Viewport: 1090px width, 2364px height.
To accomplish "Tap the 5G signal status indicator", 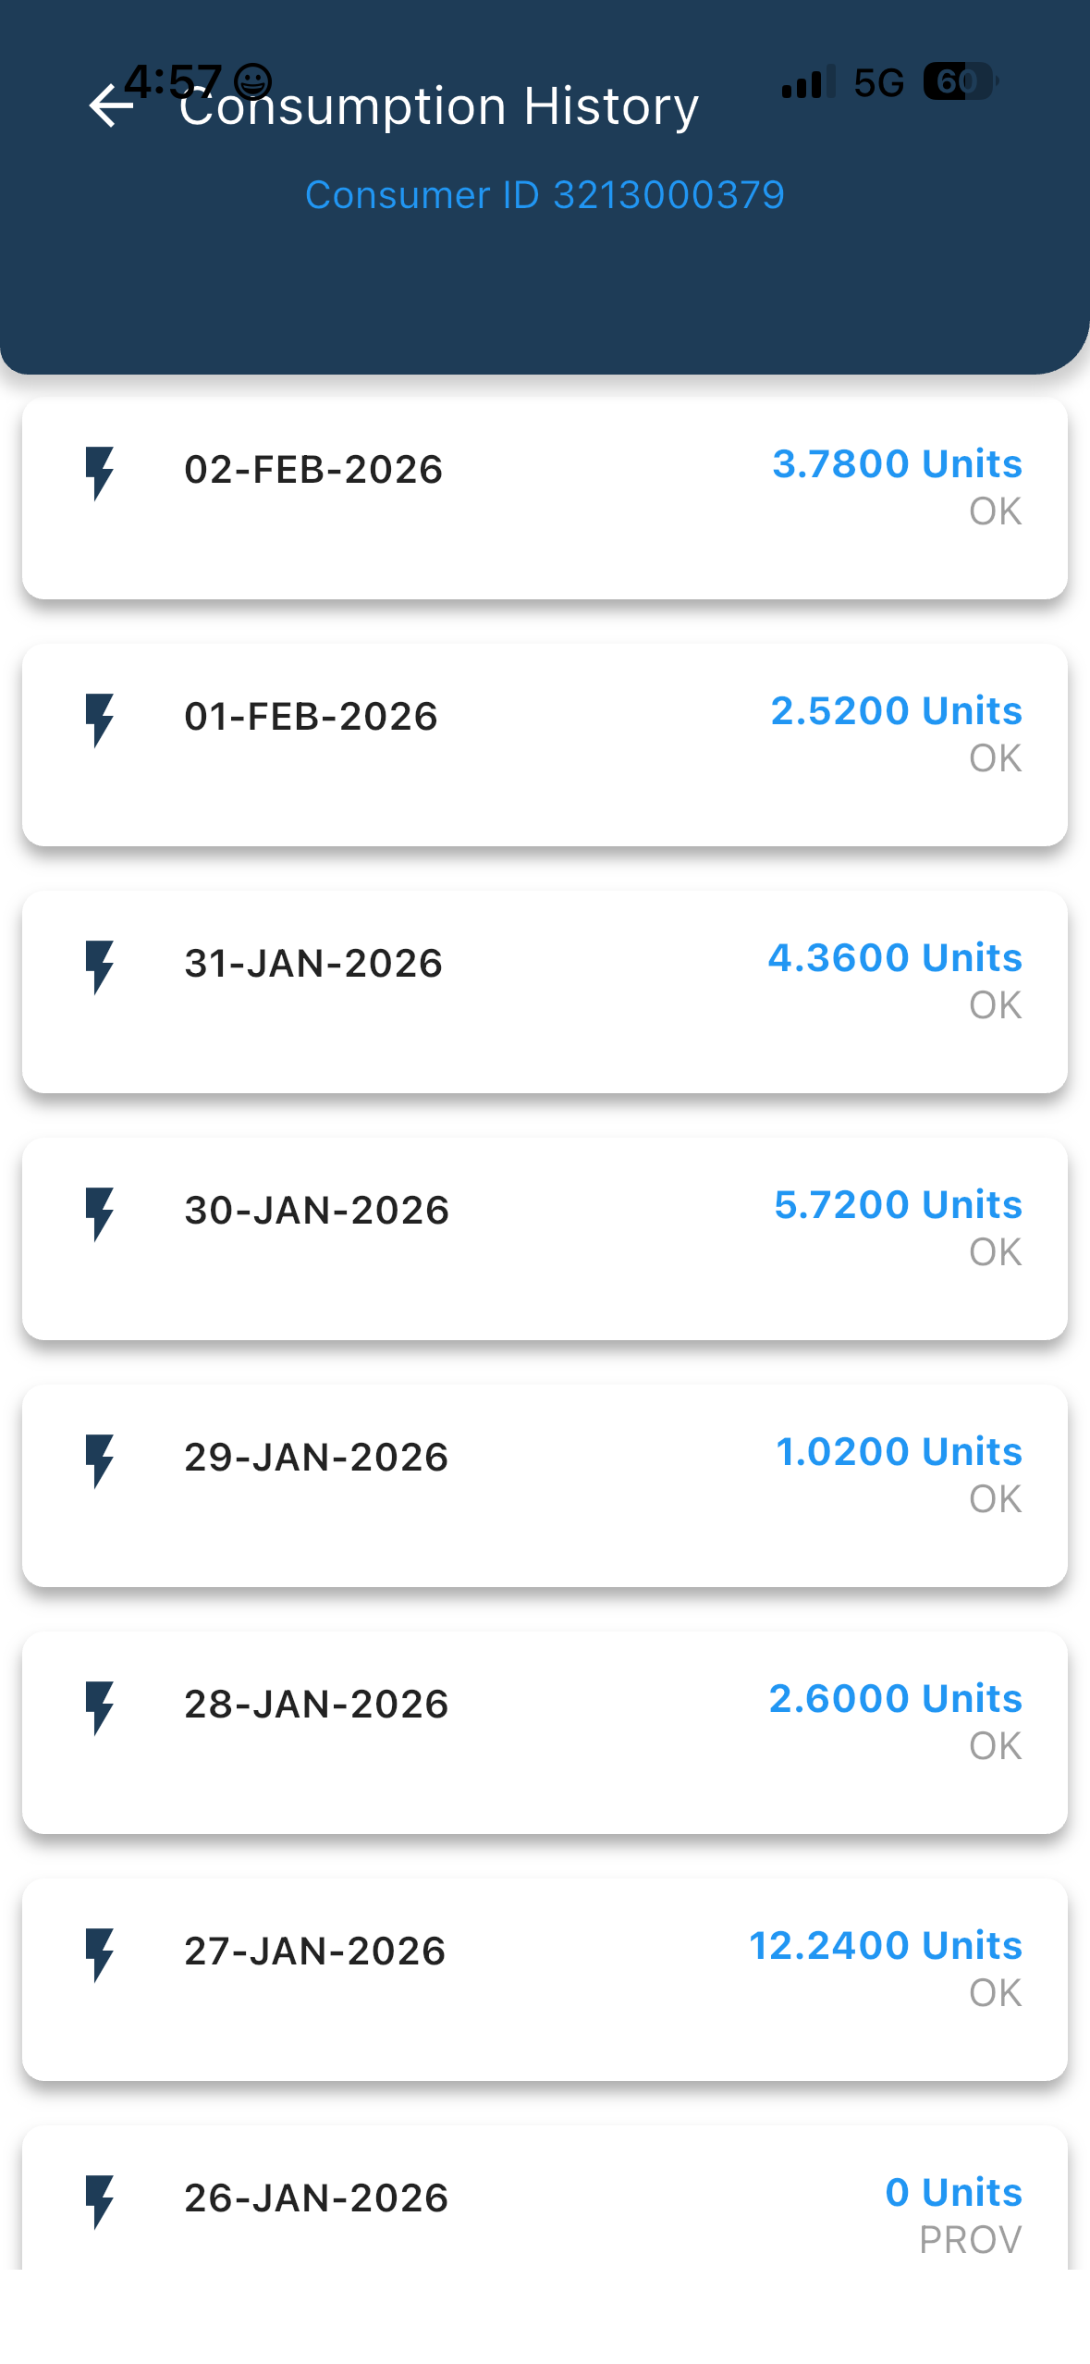I will coord(877,82).
